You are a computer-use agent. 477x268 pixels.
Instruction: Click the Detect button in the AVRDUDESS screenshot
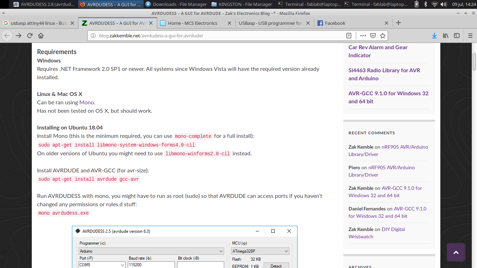pos(276,266)
